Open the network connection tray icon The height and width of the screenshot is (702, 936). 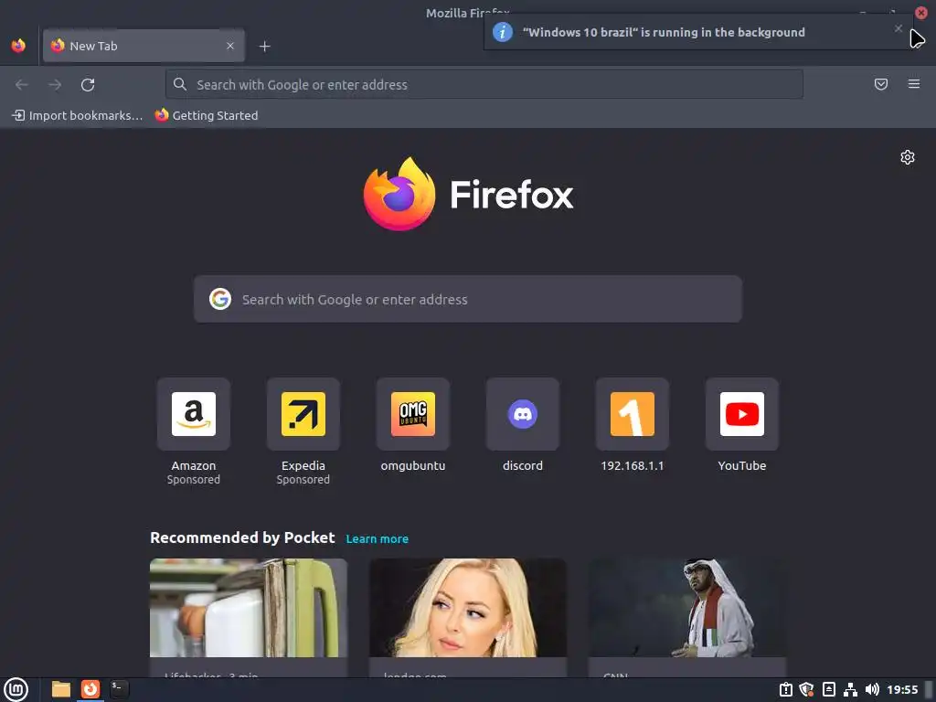pos(851,689)
